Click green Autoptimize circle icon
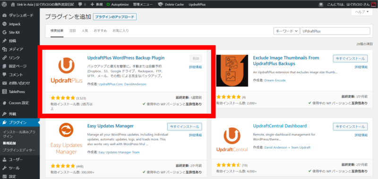The image size is (378, 179). coord(108,4)
